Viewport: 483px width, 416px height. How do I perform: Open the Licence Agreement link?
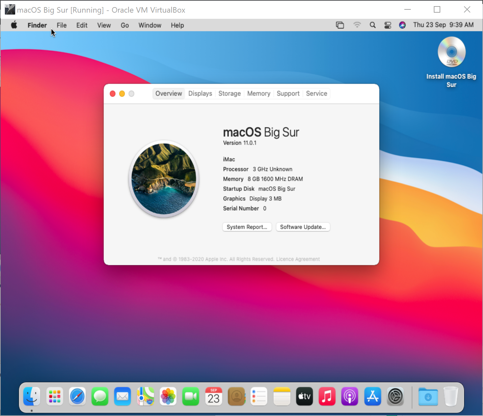tap(298, 259)
